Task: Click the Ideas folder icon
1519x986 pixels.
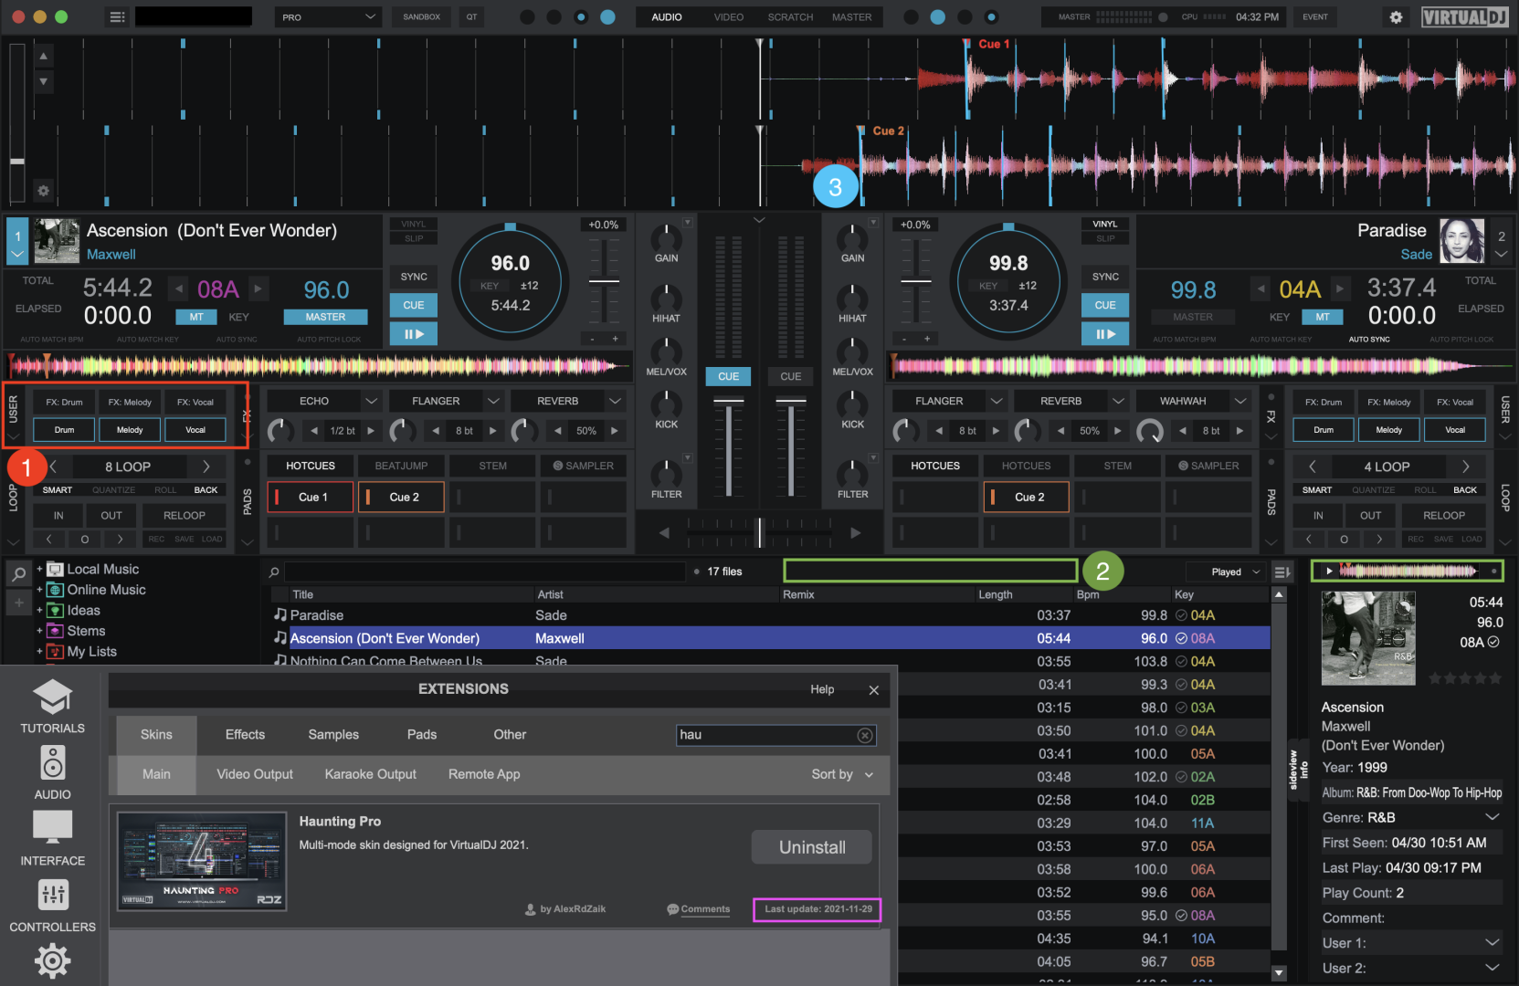Action: [55, 611]
